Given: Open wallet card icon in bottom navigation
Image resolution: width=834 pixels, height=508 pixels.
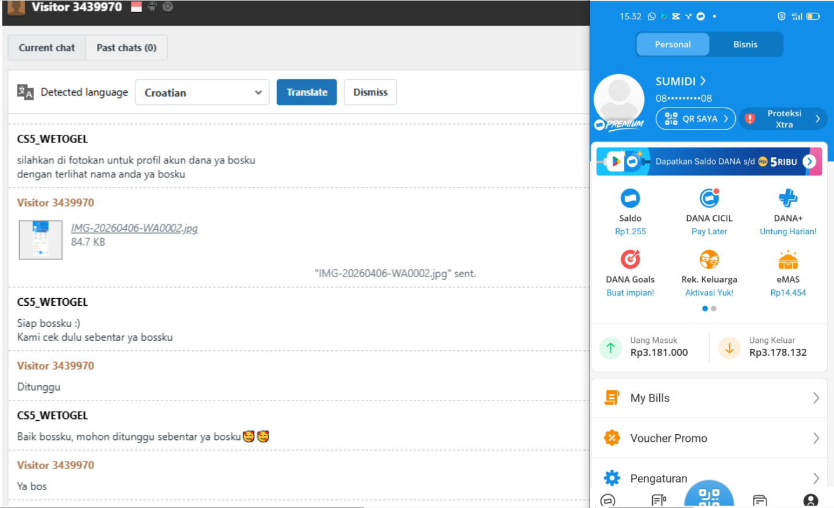Looking at the screenshot, I should pos(760,500).
